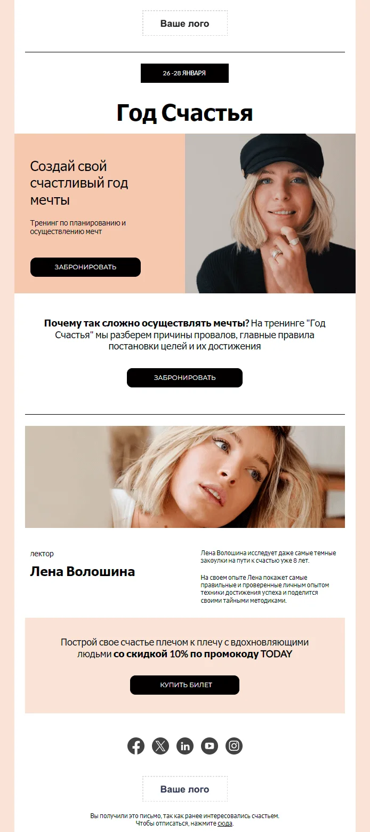Click the top "Ваше лого" placeholder
Image resolution: width=370 pixels, height=832 pixels.
tap(185, 24)
